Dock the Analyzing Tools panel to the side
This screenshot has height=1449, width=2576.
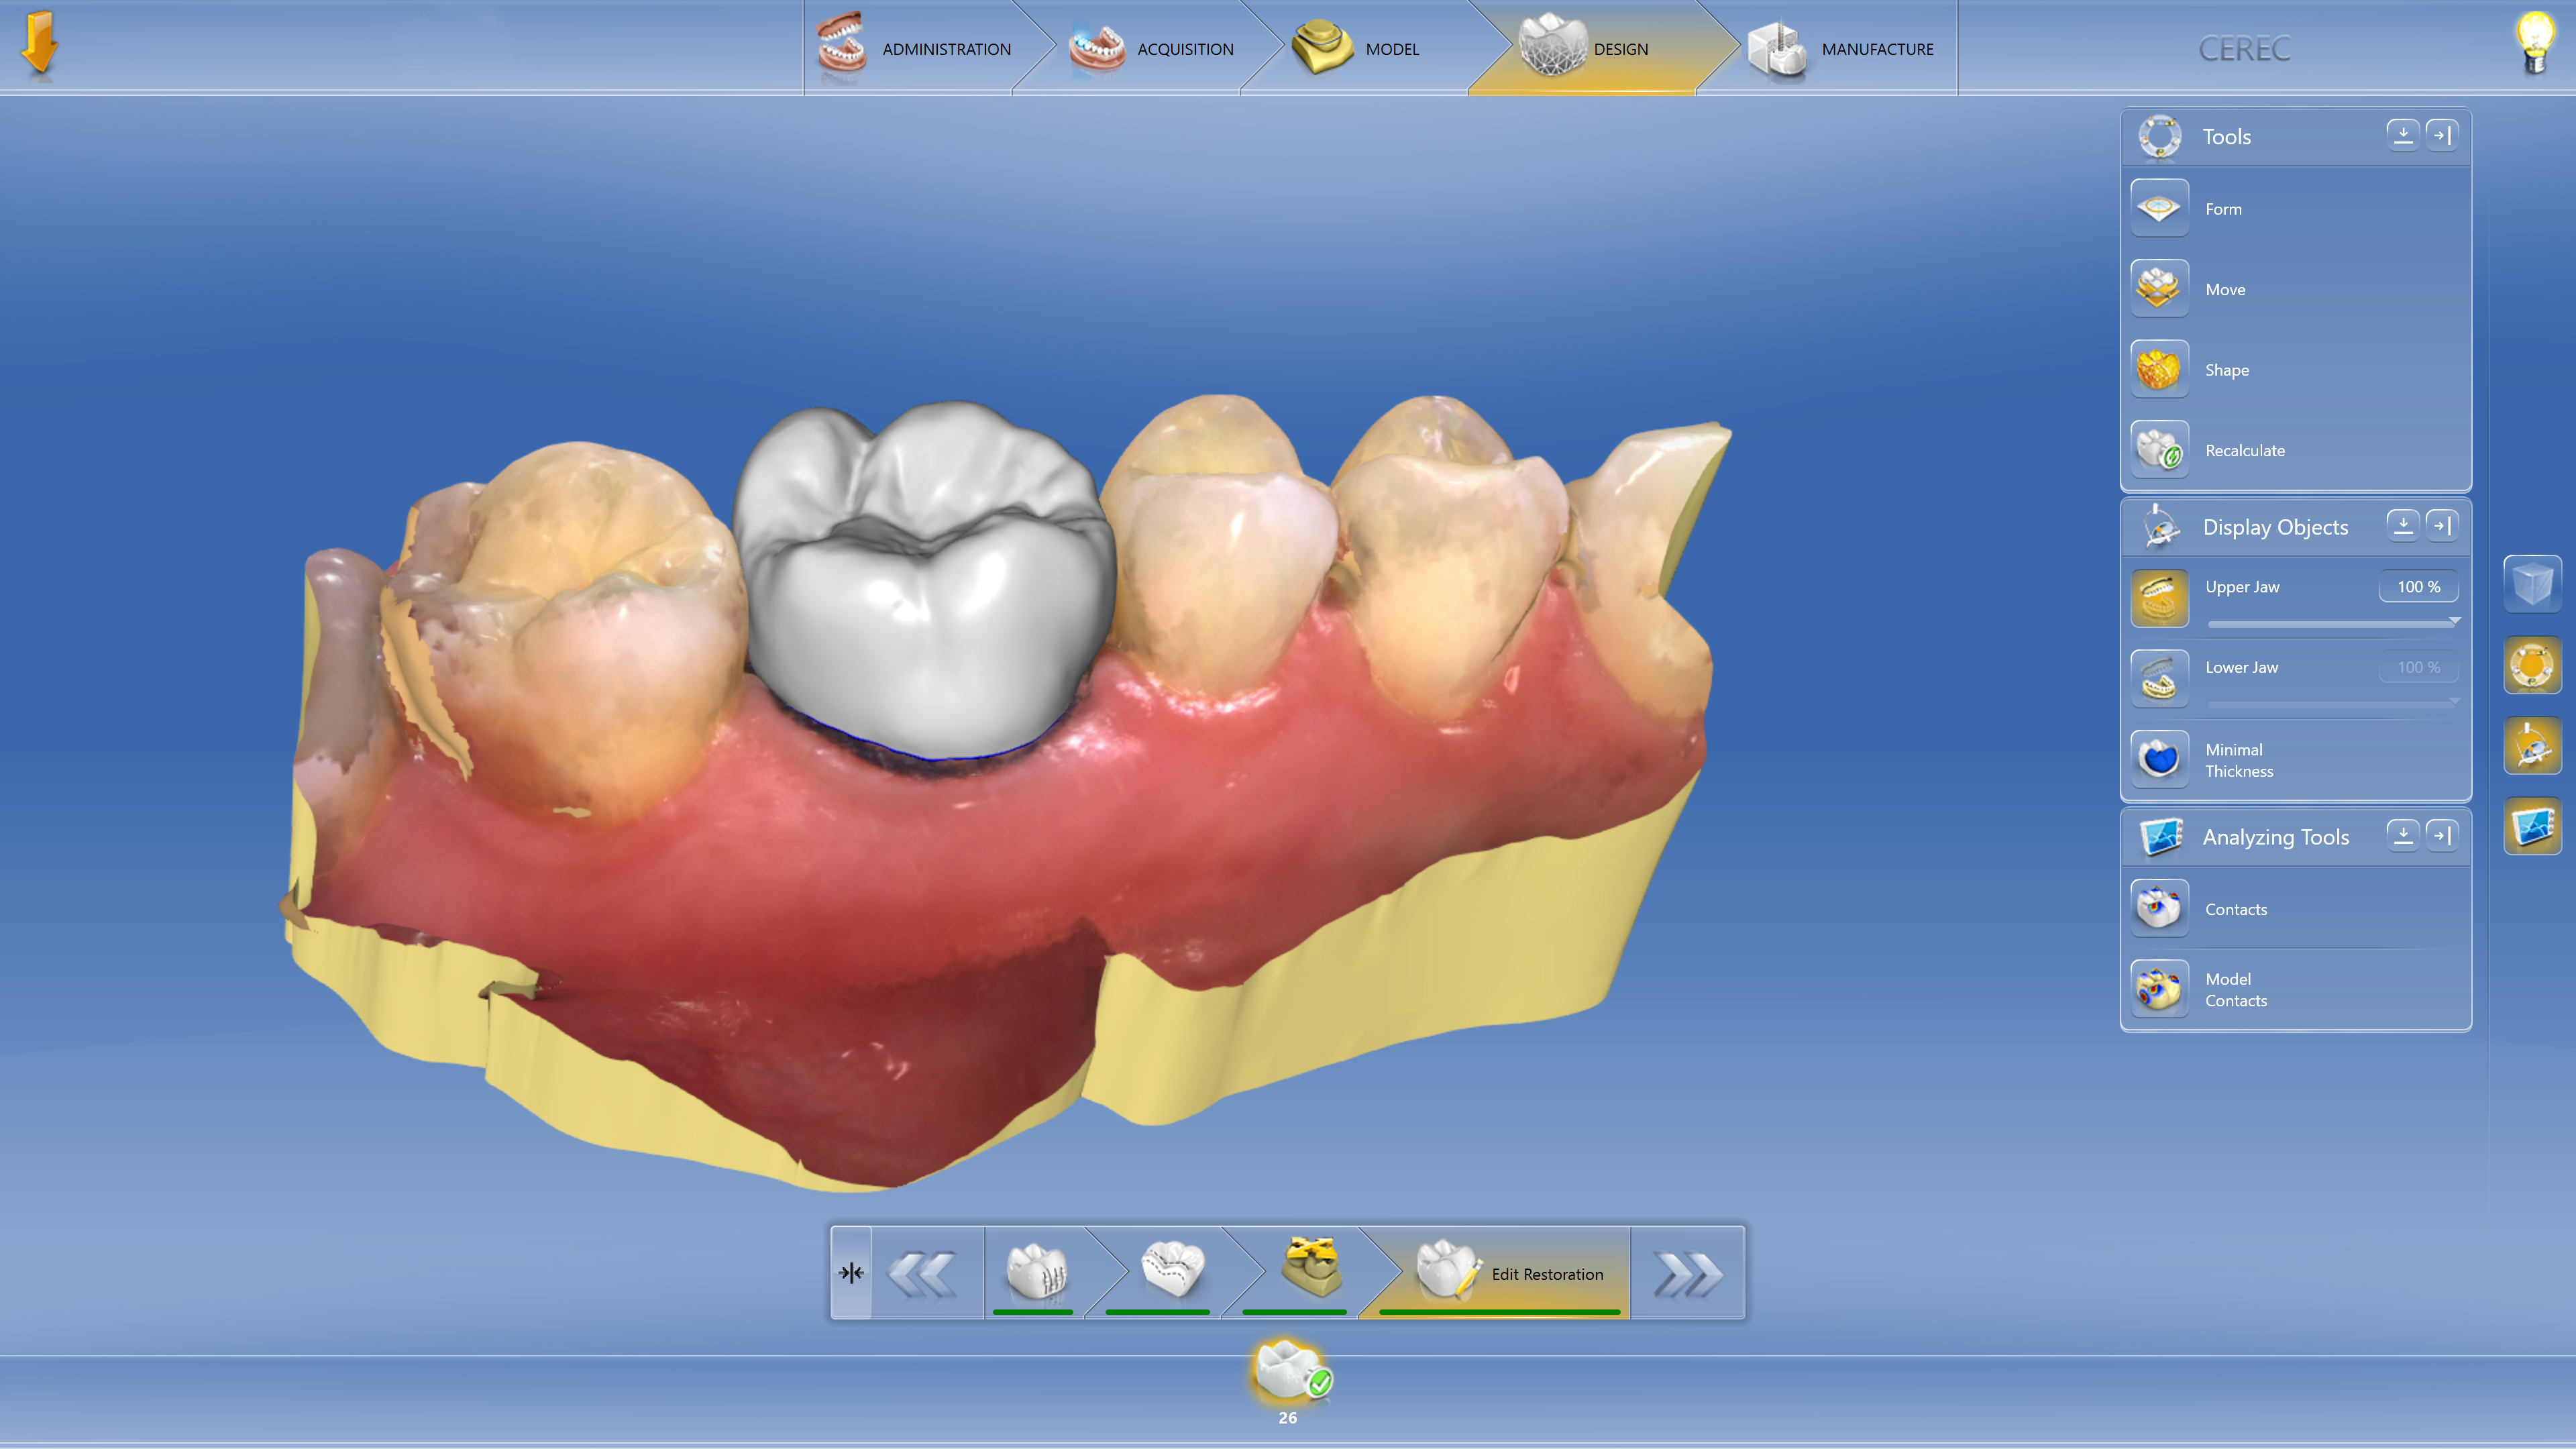click(x=2442, y=835)
